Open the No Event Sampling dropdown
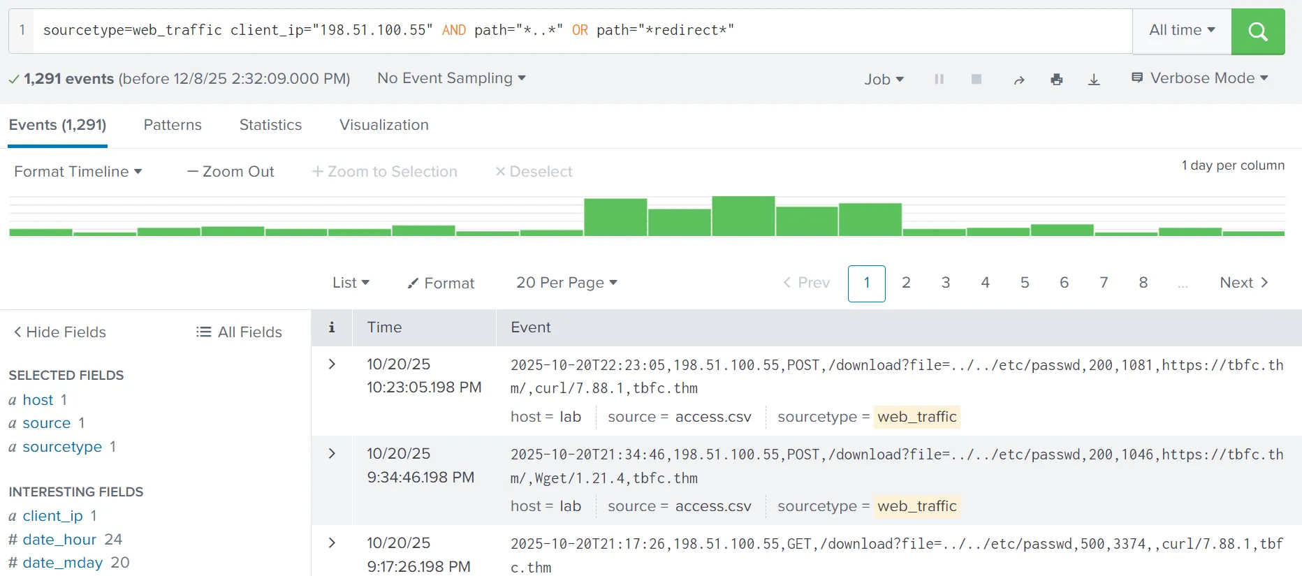The image size is (1302, 576). (451, 78)
